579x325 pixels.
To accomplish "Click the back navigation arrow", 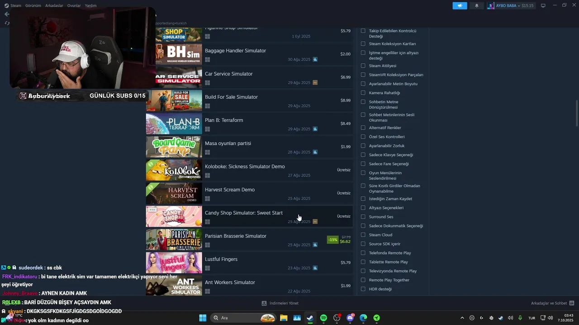I will tap(6, 14).
